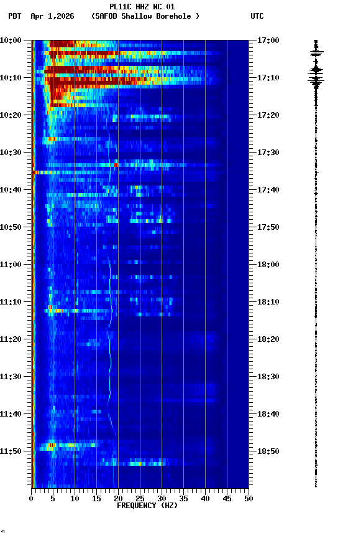The height and width of the screenshot is (538, 343).
Task: Click the seismogram waveform trace beside the spectrogram
Action: 316,263
